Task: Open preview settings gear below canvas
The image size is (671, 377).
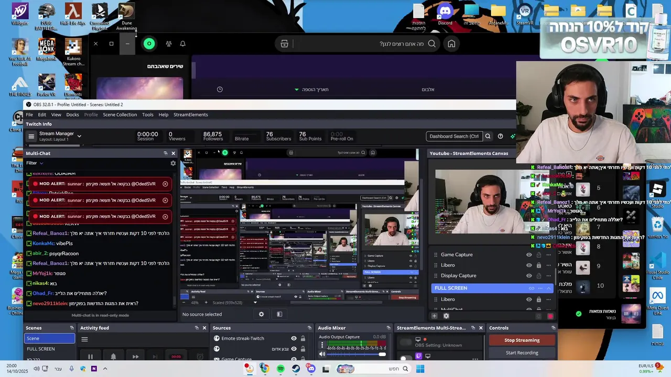Action: (261, 314)
